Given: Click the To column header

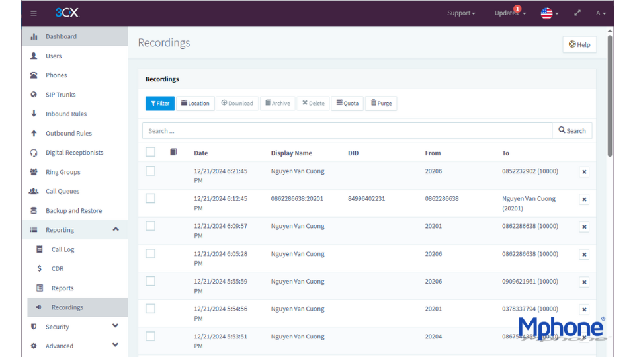Looking at the screenshot, I should (x=505, y=153).
